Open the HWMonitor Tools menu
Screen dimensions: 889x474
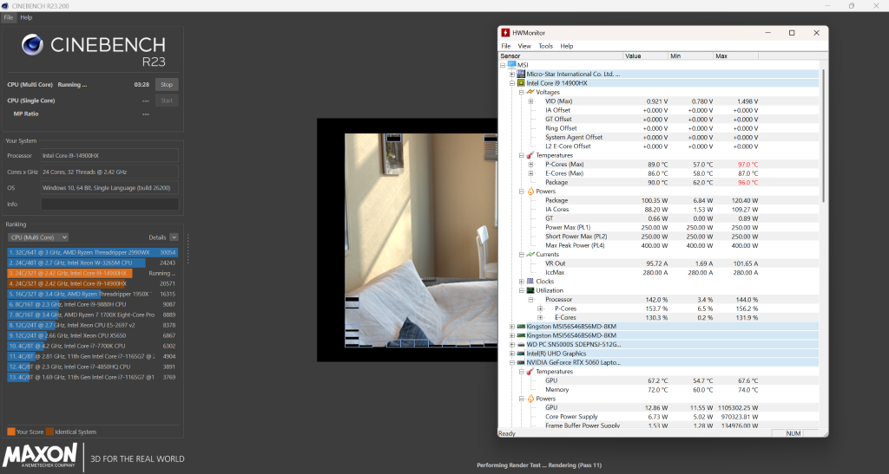(x=545, y=46)
